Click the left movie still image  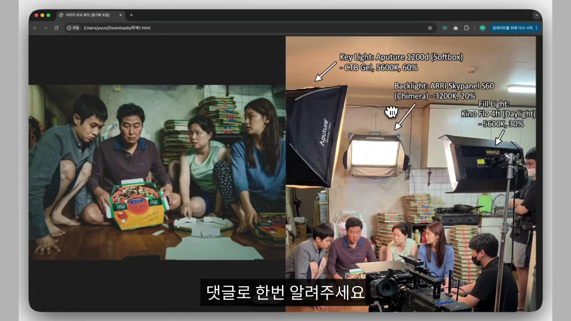157,173
